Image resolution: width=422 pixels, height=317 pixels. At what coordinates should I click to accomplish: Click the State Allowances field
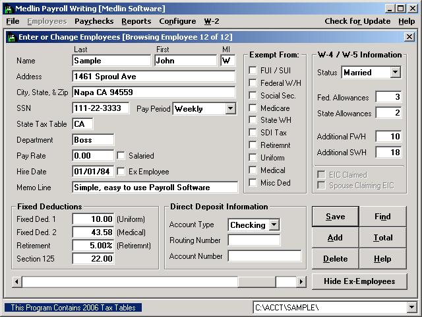(388, 113)
